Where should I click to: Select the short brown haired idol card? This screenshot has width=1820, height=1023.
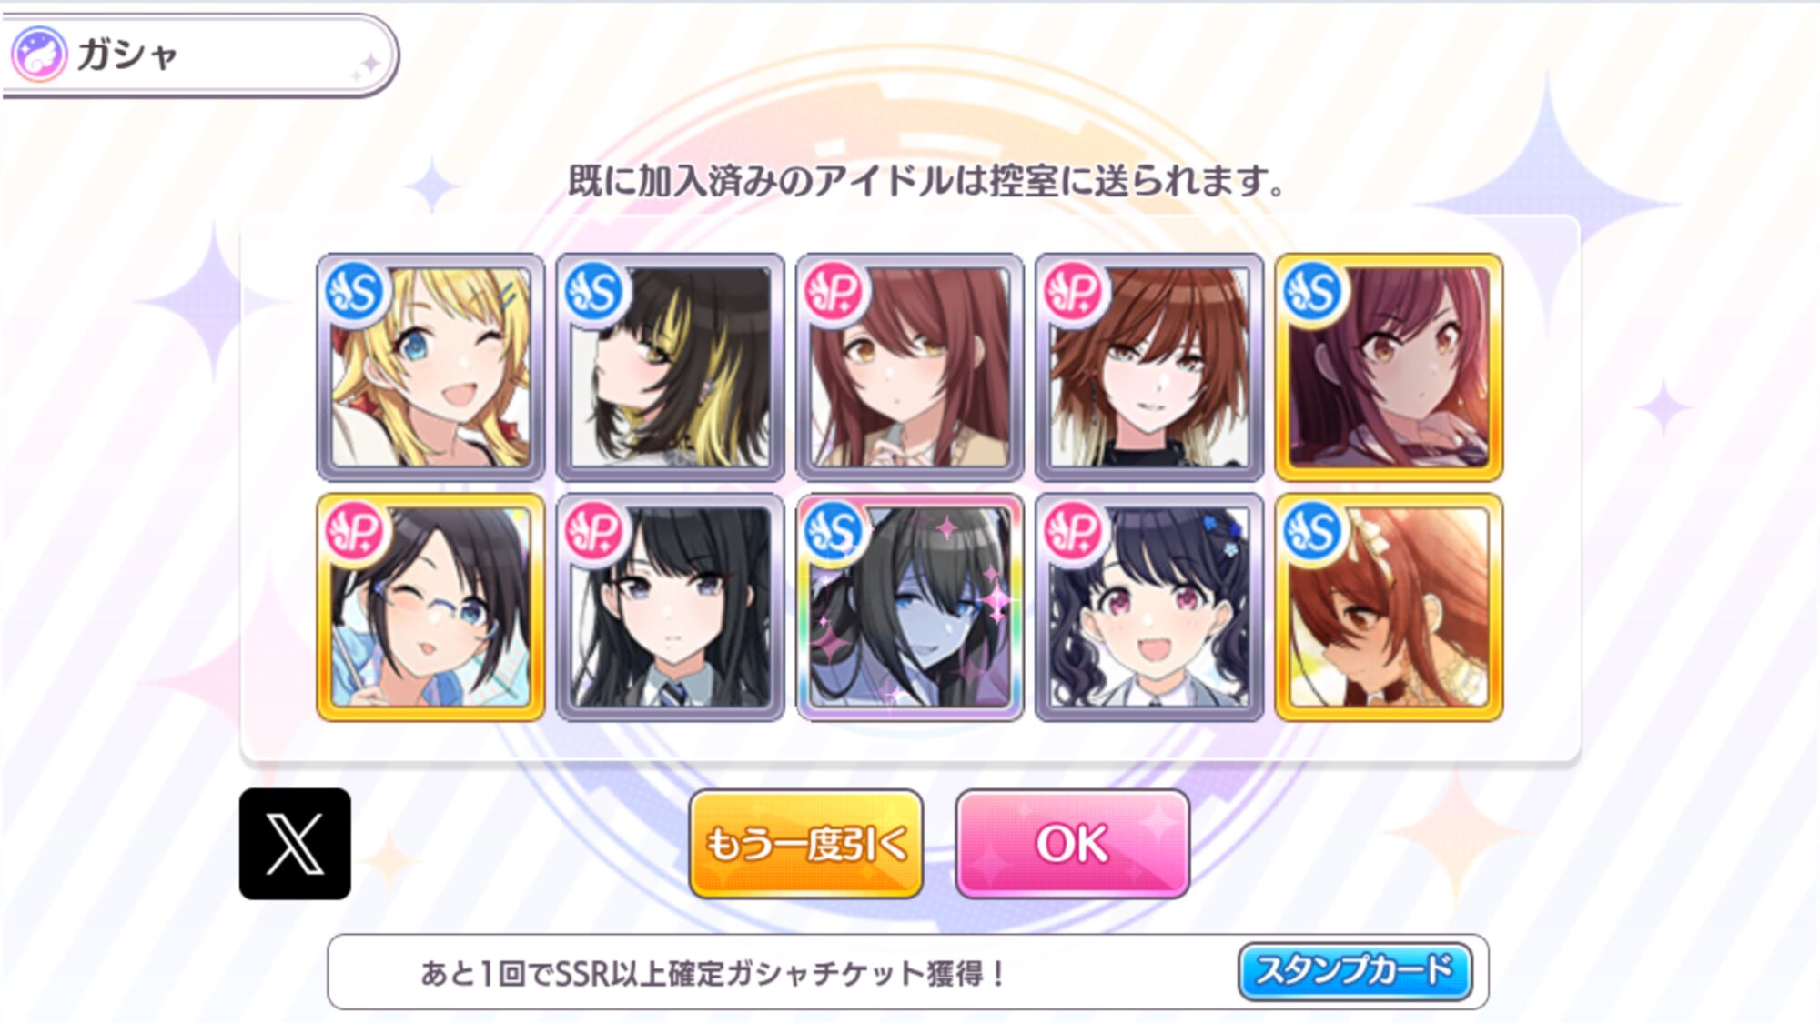pos(1149,367)
